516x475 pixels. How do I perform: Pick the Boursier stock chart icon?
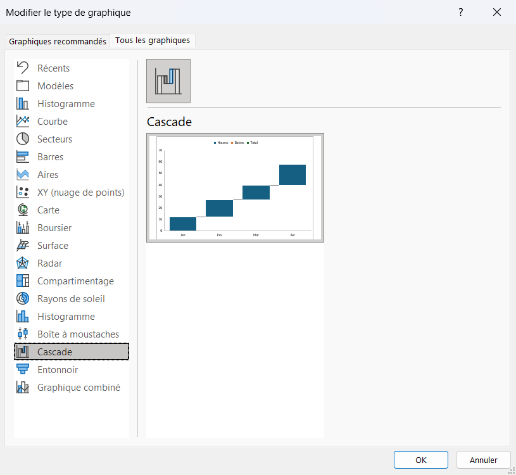pos(23,228)
